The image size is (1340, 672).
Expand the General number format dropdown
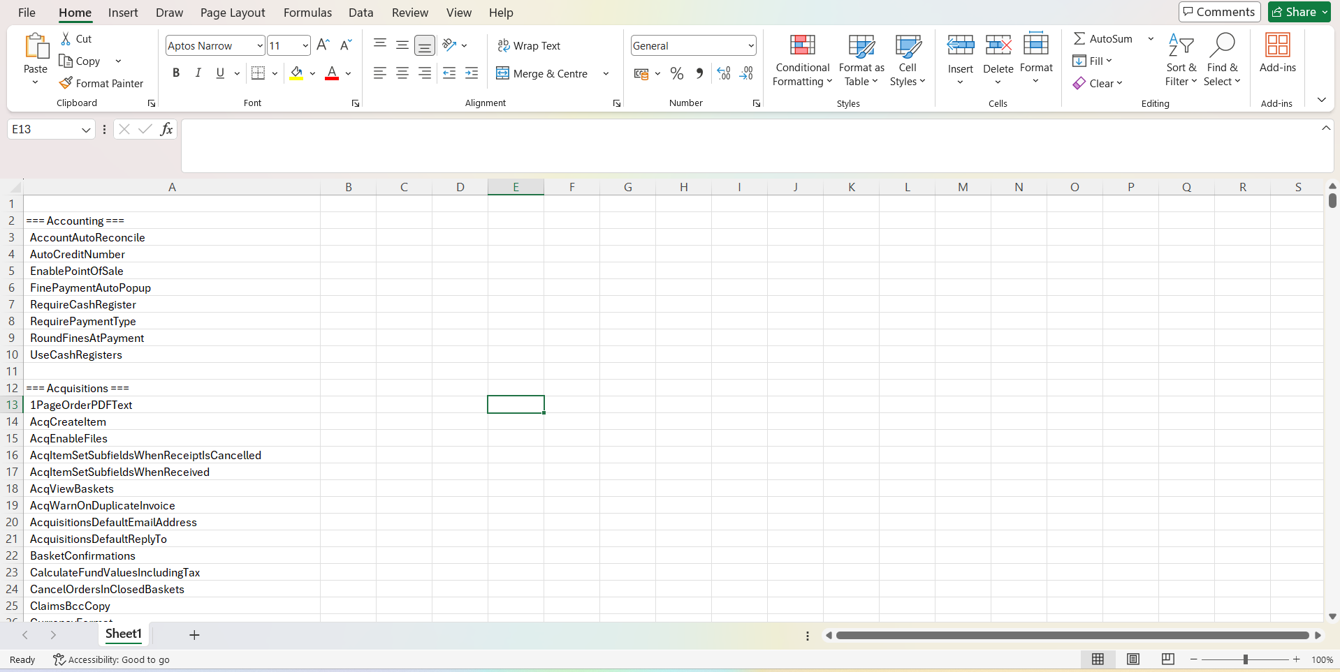point(750,46)
